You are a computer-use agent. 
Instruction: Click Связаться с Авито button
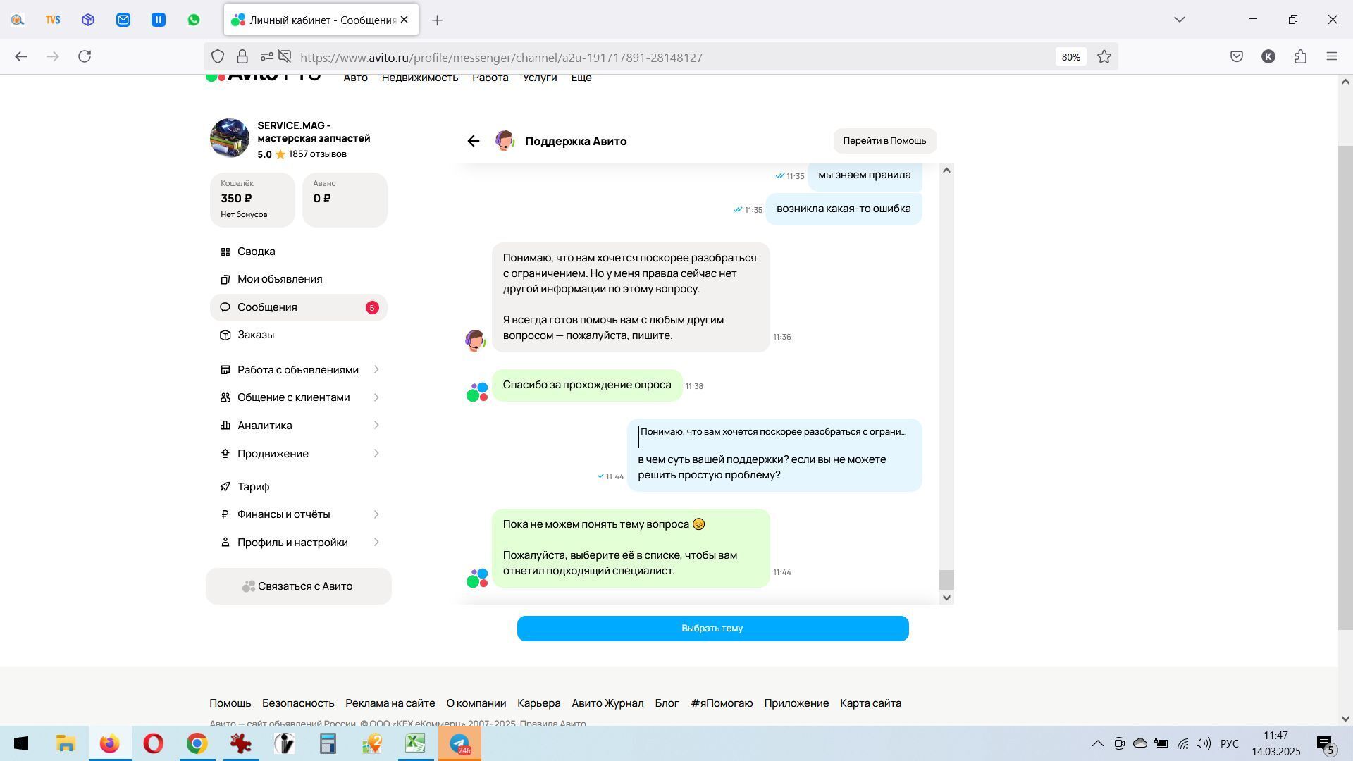298,586
